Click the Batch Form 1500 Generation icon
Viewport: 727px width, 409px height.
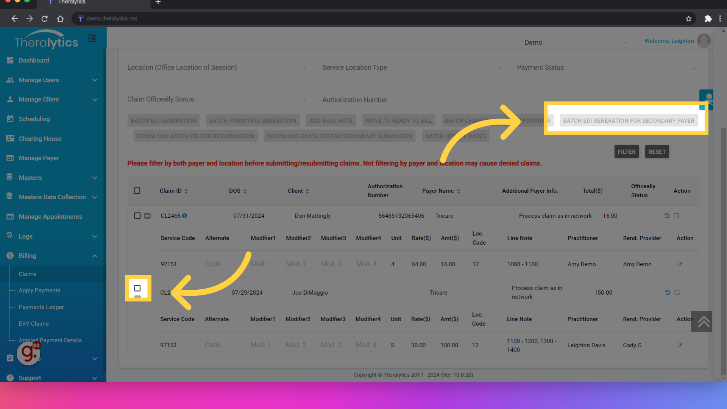[x=253, y=120]
